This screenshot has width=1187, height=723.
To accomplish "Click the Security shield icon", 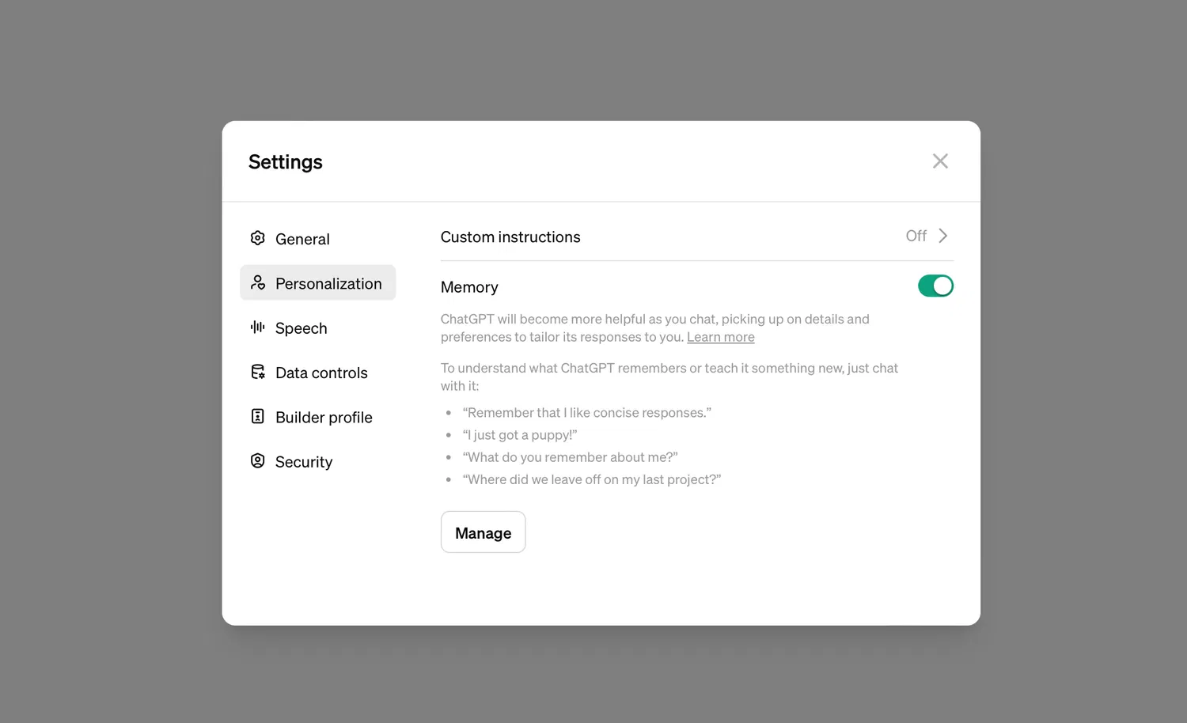I will 257,461.
